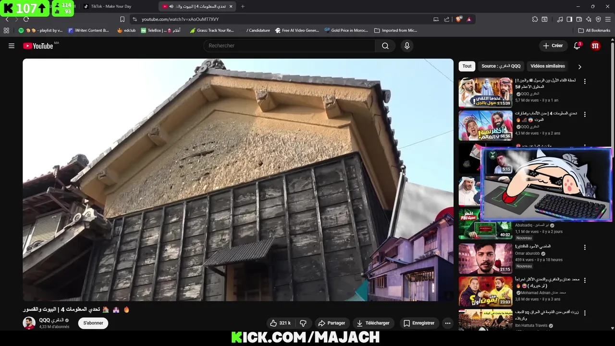615x346 pixels.
Task: Click the main video player
Action: click(238, 180)
